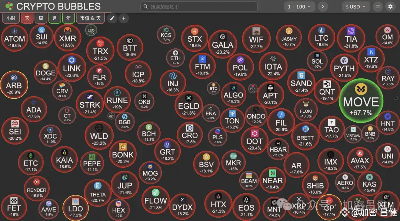
Task: Click the MOVE coin logo icon
Action: (x=361, y=89)
